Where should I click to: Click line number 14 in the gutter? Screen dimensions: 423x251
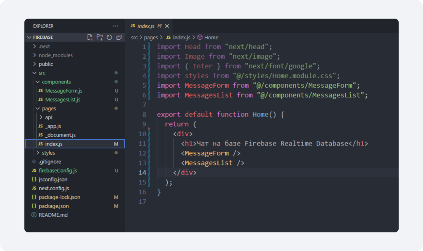click(x=142, y=173)
